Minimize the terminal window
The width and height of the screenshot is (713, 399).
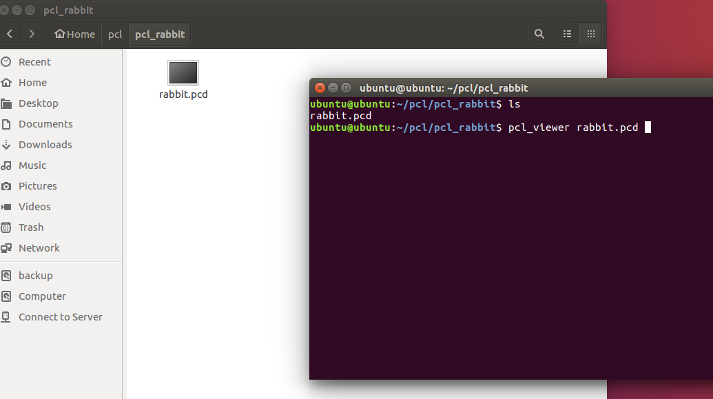333,88
